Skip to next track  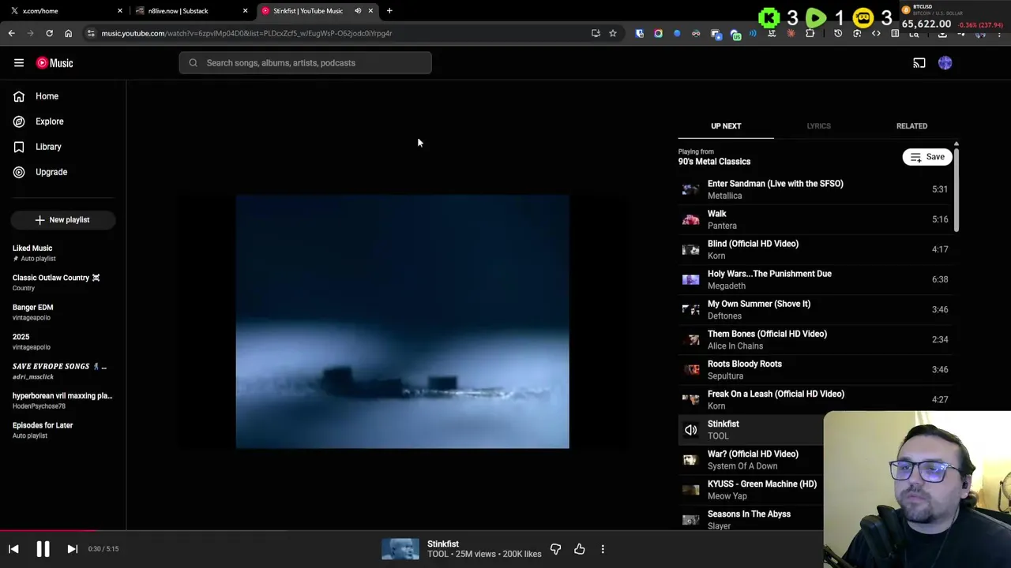[x=72, y=549]
